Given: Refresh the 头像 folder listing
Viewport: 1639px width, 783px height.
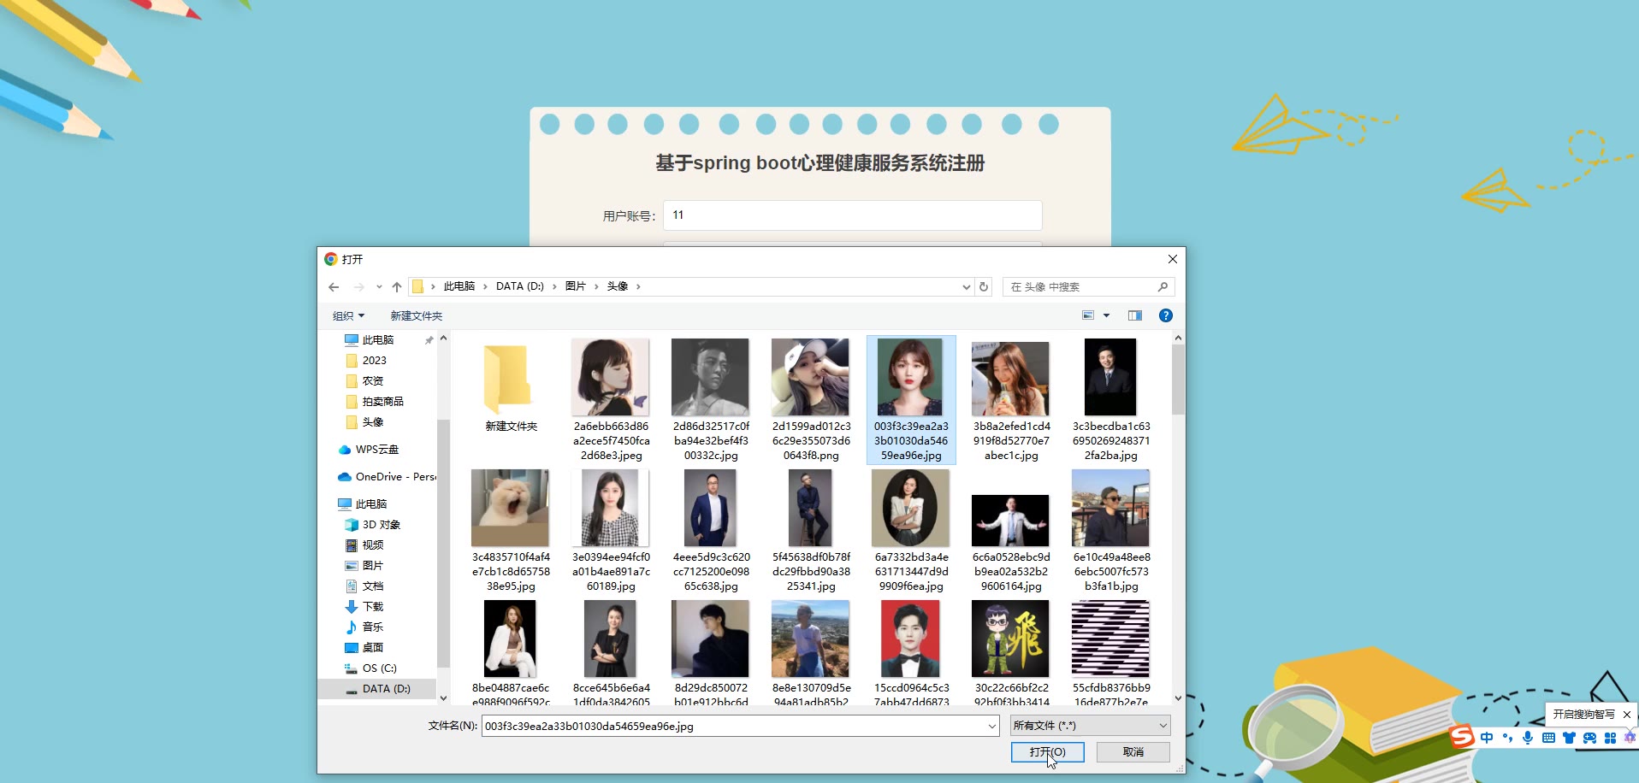Looking at the screenshot, I should pyautogui.click(x=984, y=287).
